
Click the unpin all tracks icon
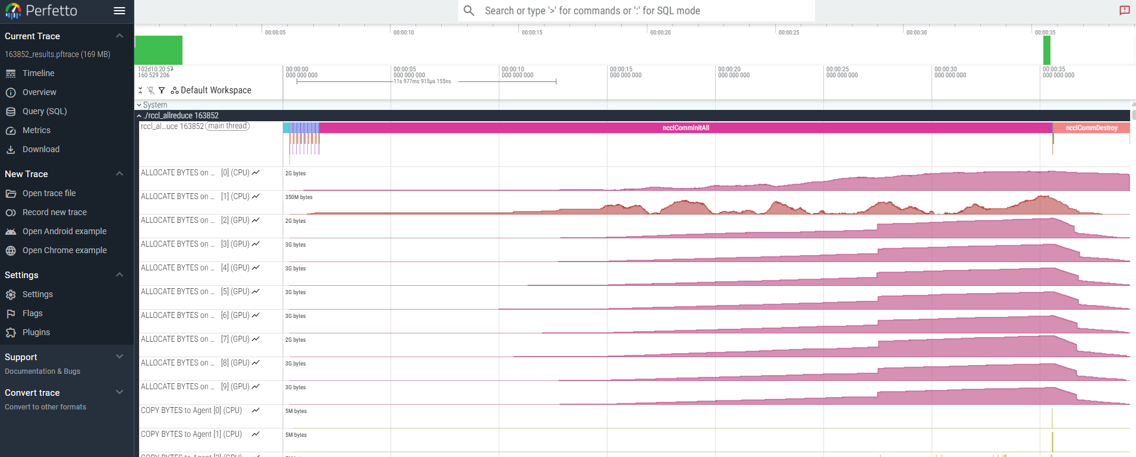click(x=151, y=90)
